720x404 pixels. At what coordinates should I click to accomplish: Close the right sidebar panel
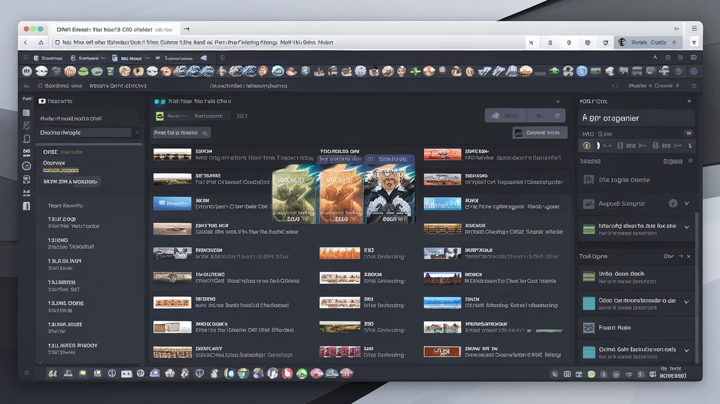pos(689,102)
